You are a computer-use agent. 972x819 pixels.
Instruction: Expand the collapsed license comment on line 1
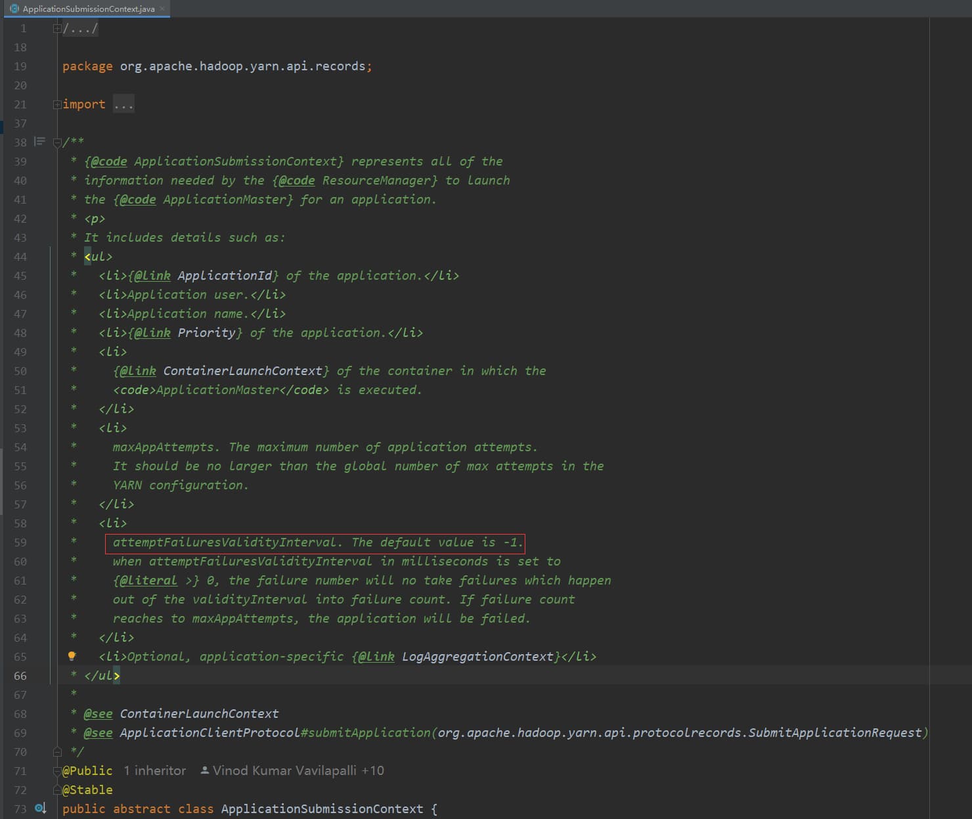pyautogui.click(x=57, y=28)
